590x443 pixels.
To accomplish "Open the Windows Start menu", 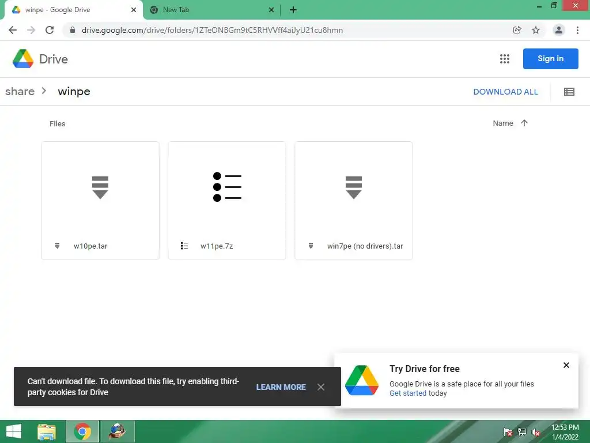I will point(14,431).
